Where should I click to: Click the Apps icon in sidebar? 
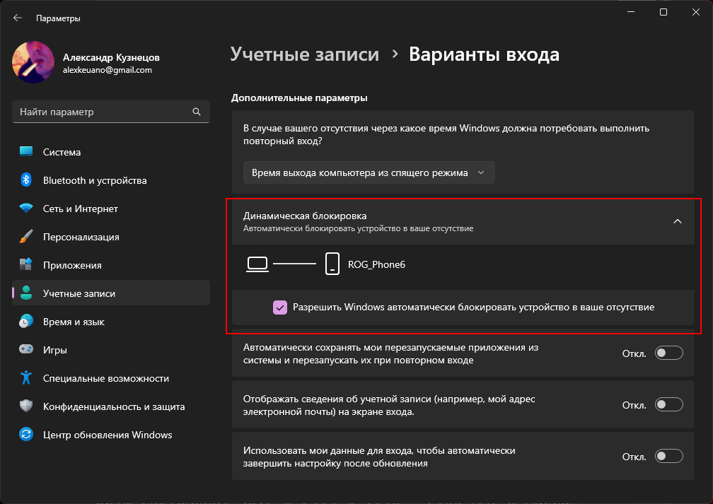(x=26, y=265)
